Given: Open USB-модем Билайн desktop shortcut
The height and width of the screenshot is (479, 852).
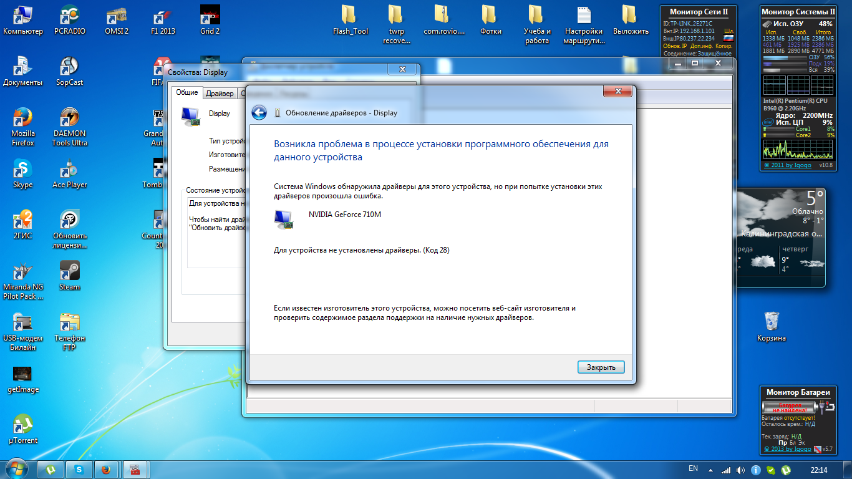Looking at the screenshot, I should (23, 331).
